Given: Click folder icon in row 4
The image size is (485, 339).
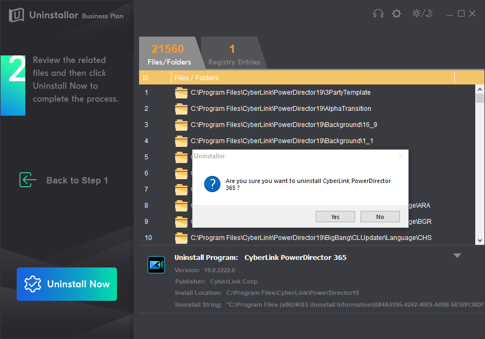Looking at the screenshot, I should (x=181, y=141).
